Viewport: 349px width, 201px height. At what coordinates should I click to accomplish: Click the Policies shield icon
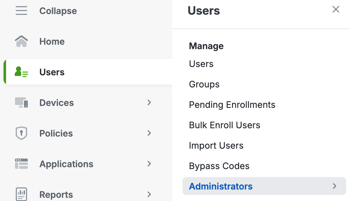[x=21, y=133]
